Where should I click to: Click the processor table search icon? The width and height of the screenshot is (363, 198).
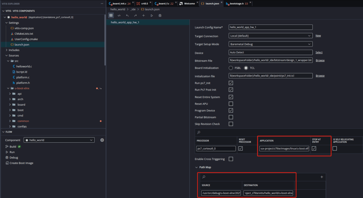tap(199, 132)
